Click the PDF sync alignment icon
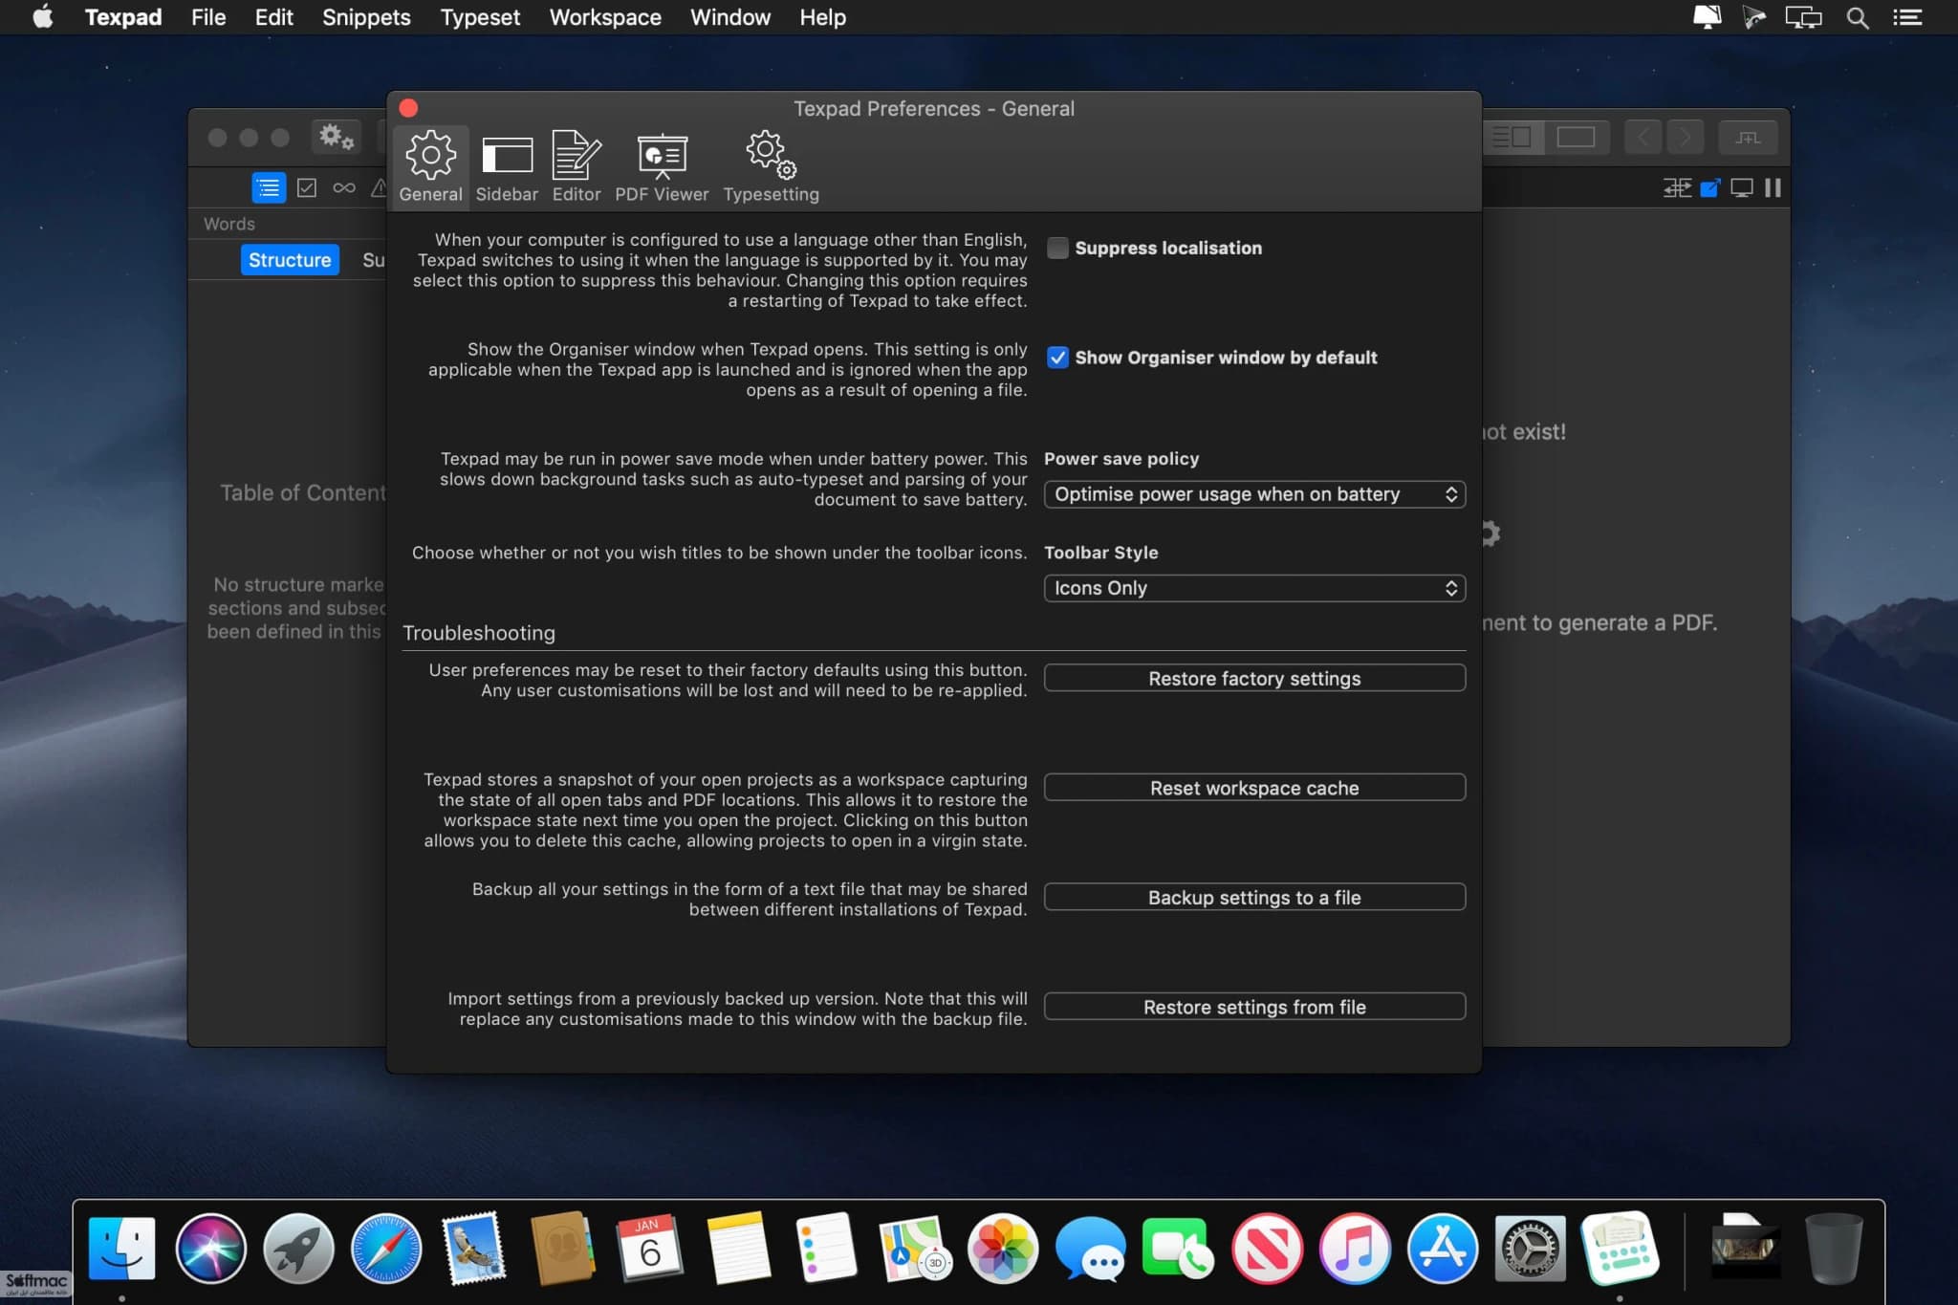Screen dimensions: 1958x1305 pos(1677,187)
